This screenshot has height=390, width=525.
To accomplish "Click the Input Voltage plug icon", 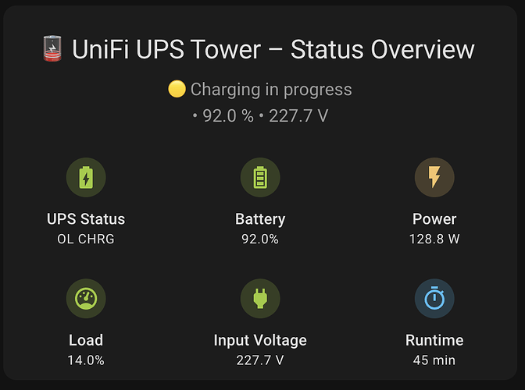I will [260, 299].
